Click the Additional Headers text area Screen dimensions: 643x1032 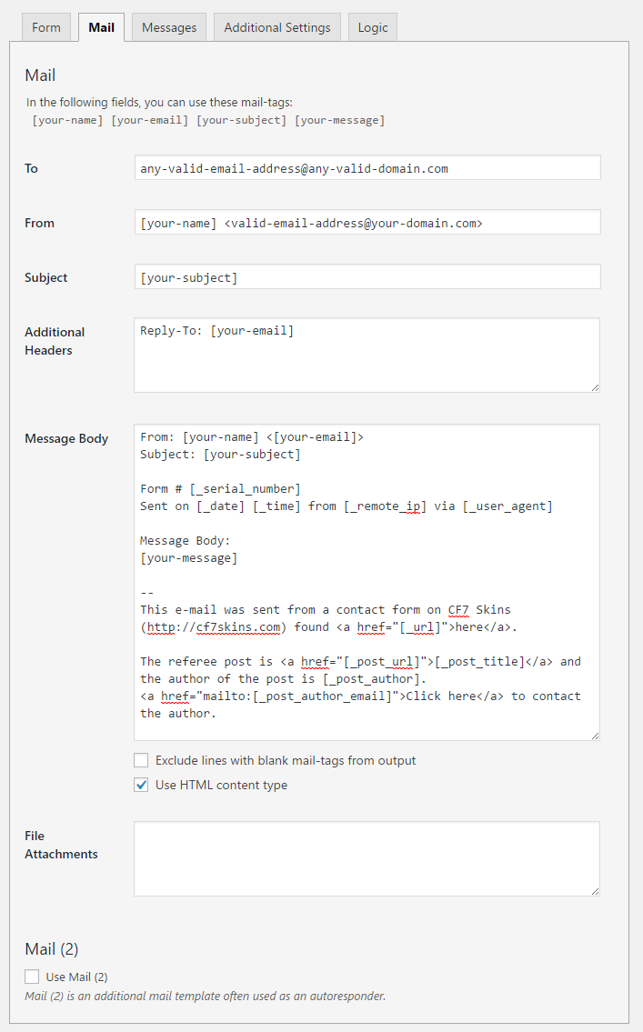[367, 356]
